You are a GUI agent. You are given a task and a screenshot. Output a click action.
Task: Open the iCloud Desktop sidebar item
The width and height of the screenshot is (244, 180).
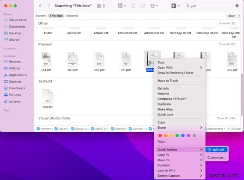coord(13,33)
